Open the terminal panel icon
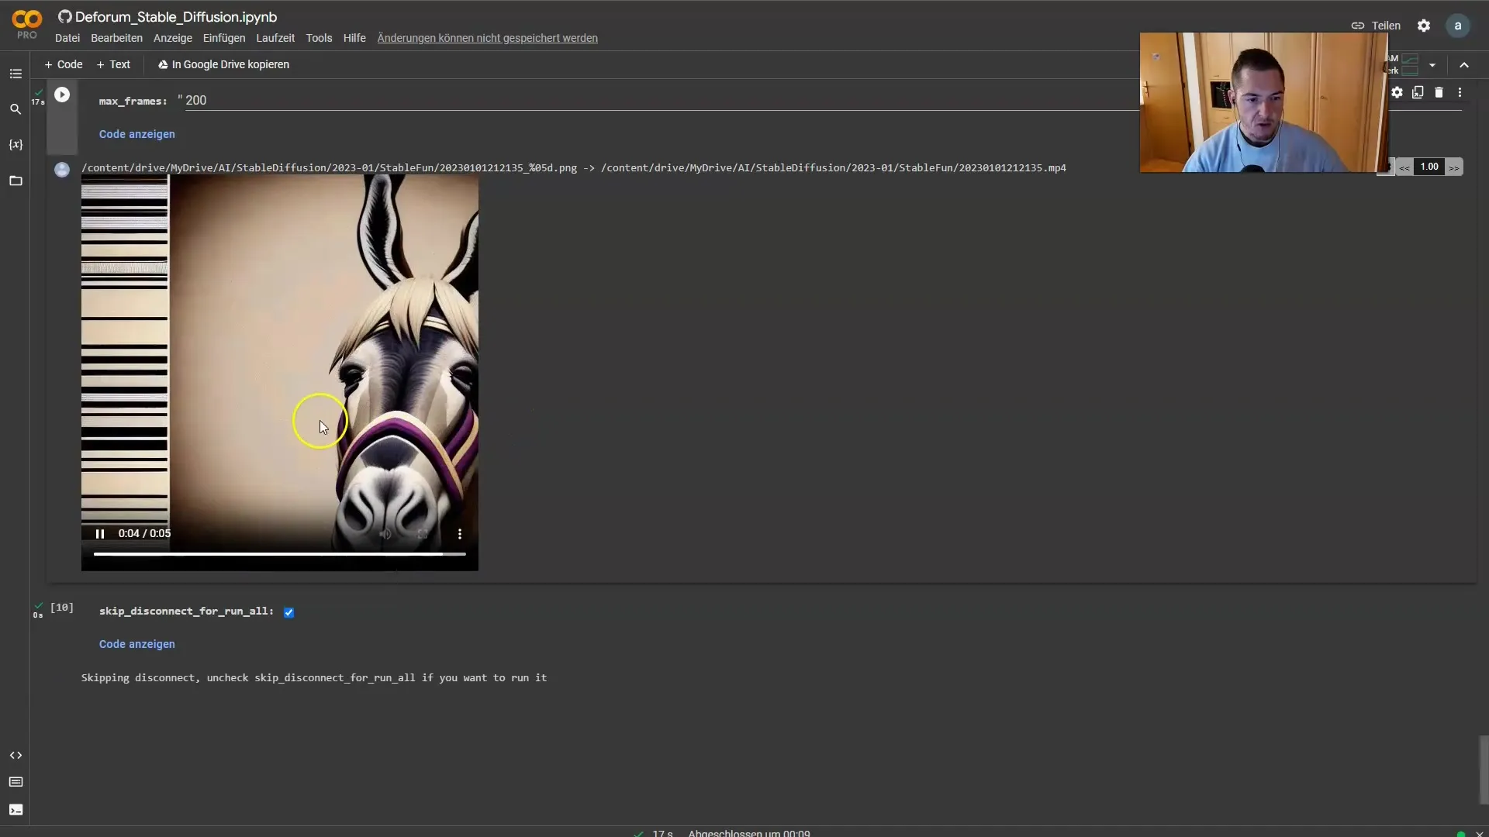Image resolution: width=1489 pixels, height=837 pixels. tap(16, 810)
